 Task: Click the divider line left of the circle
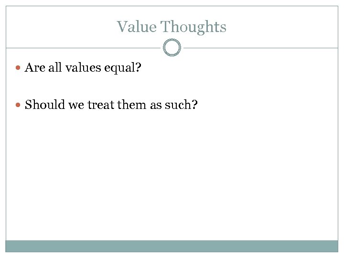click(84, 48)
